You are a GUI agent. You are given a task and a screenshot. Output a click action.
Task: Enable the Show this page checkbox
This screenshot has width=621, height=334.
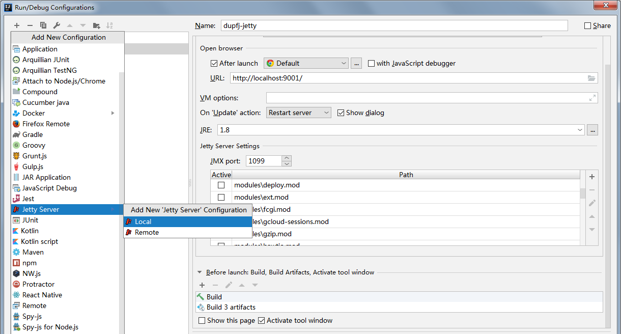click(x=202, y=320)
